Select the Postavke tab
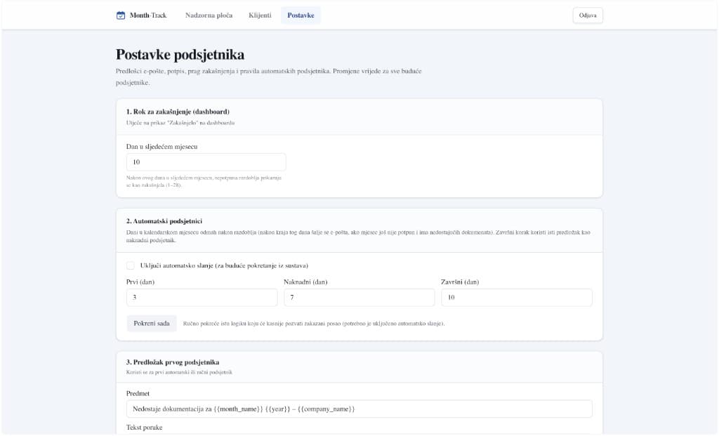The height and width of the screenshot is (436, 719). (301, 15)
